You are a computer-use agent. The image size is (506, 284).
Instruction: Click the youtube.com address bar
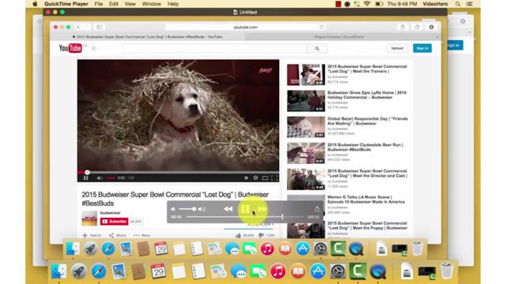(x=245, y=27)
